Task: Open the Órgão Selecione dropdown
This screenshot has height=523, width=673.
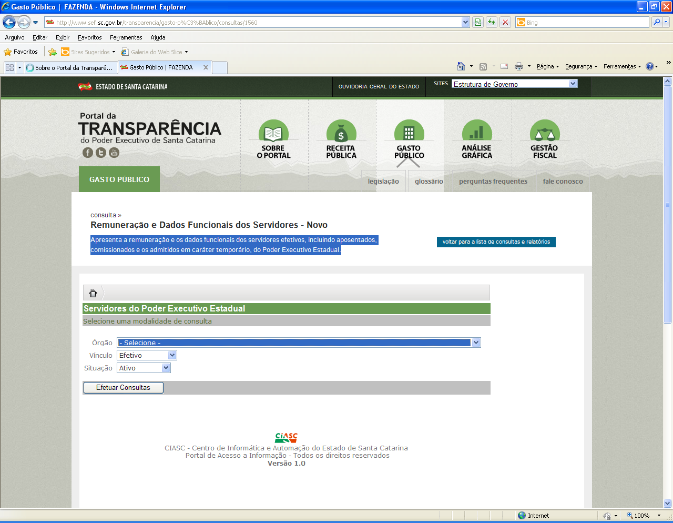Action: [299, 343]
